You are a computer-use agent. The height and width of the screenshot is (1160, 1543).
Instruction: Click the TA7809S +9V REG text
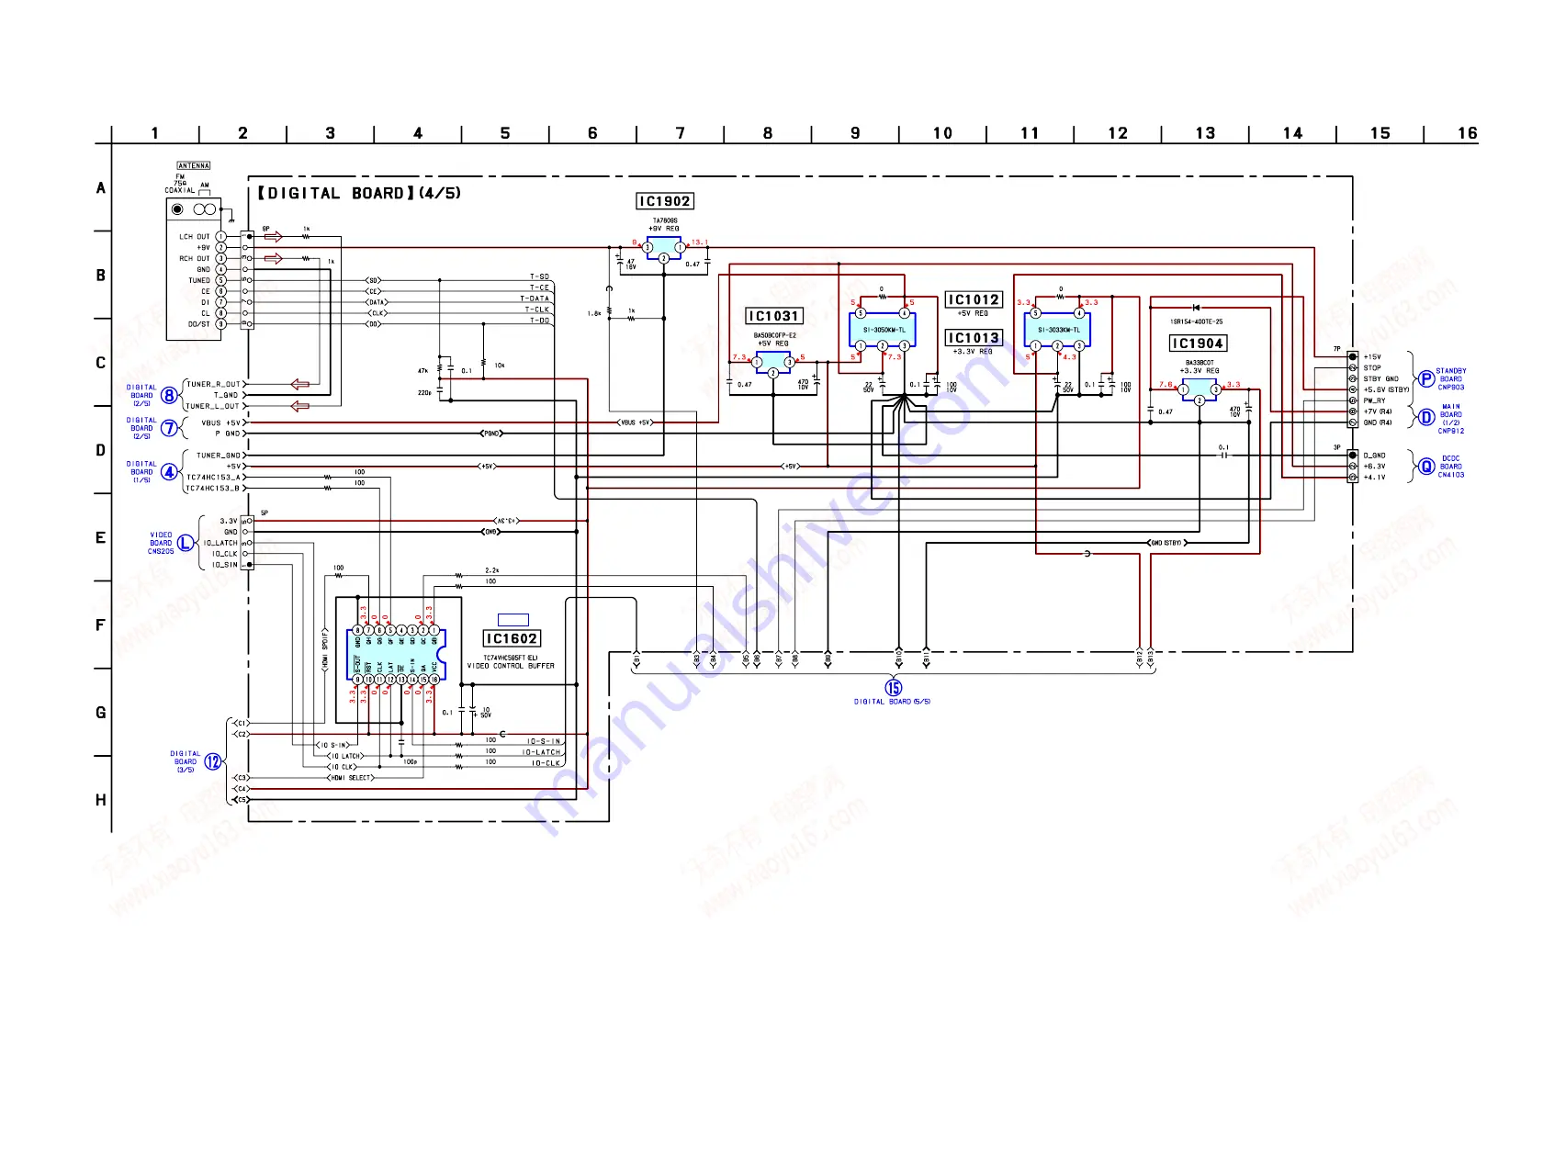[x=666, y=225]
